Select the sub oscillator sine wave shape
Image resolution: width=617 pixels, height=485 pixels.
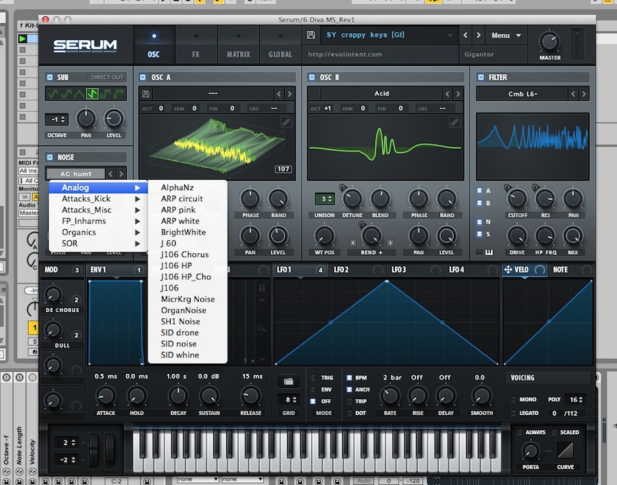click(x=53, y=94)
